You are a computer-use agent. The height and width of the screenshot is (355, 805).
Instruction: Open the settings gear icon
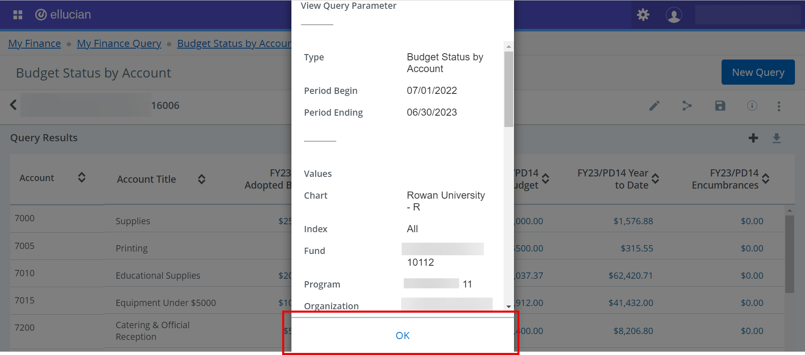point(643,15)
